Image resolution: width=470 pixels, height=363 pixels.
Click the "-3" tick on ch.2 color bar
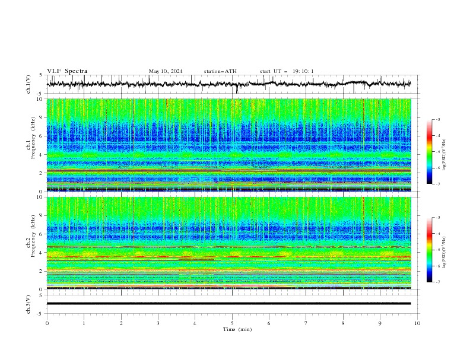tap(437, 218)
